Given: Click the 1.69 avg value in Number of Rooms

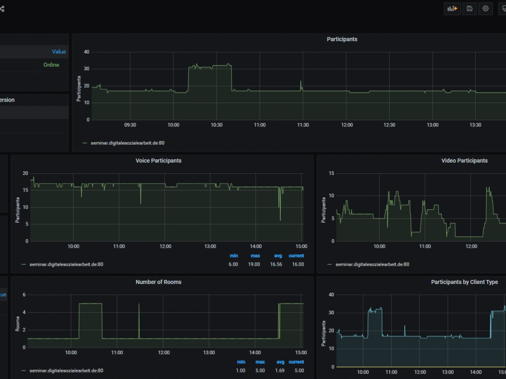Looking at the screenshot, I should [280, 370].
